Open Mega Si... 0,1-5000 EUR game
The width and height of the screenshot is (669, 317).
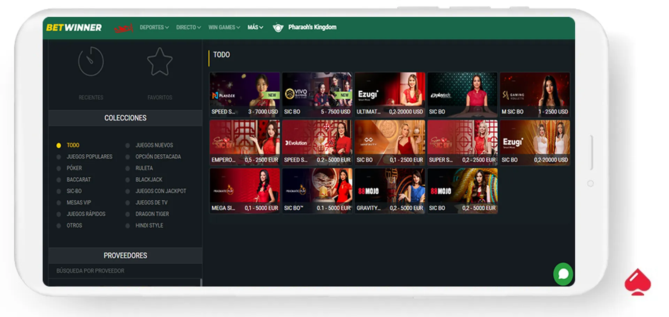(245, 191)
